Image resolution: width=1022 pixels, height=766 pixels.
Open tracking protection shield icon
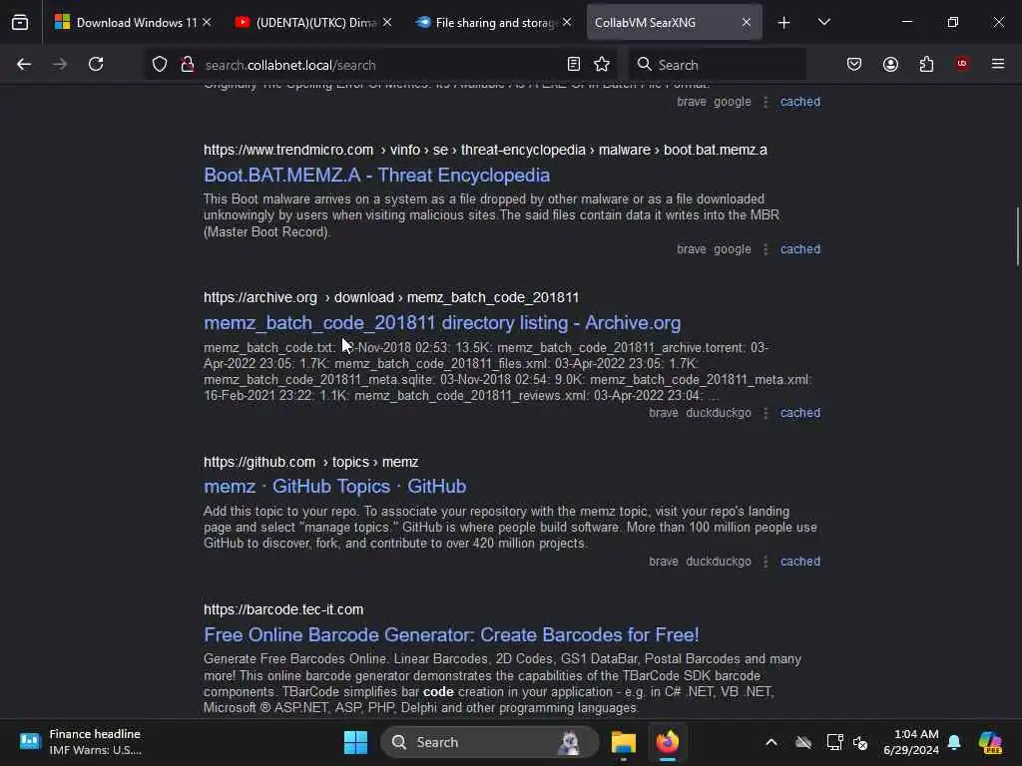tap(160, 64)
